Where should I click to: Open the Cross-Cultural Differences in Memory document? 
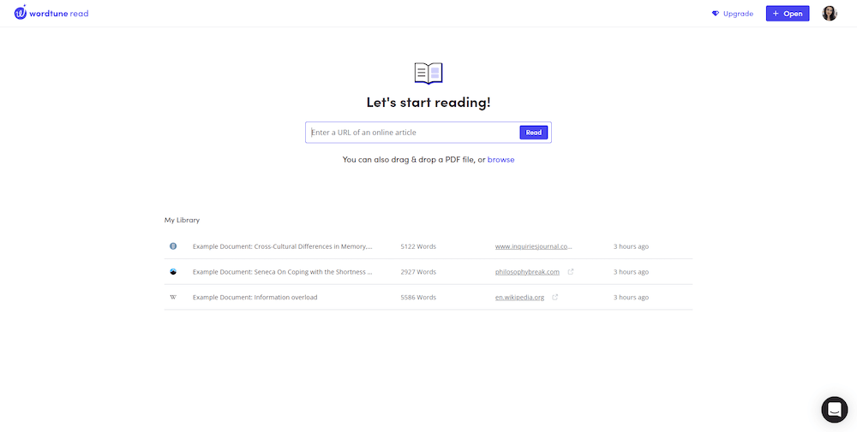point(282,246)
